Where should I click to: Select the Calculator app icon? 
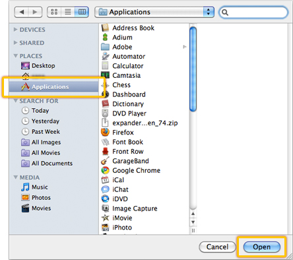pos(105,66)
